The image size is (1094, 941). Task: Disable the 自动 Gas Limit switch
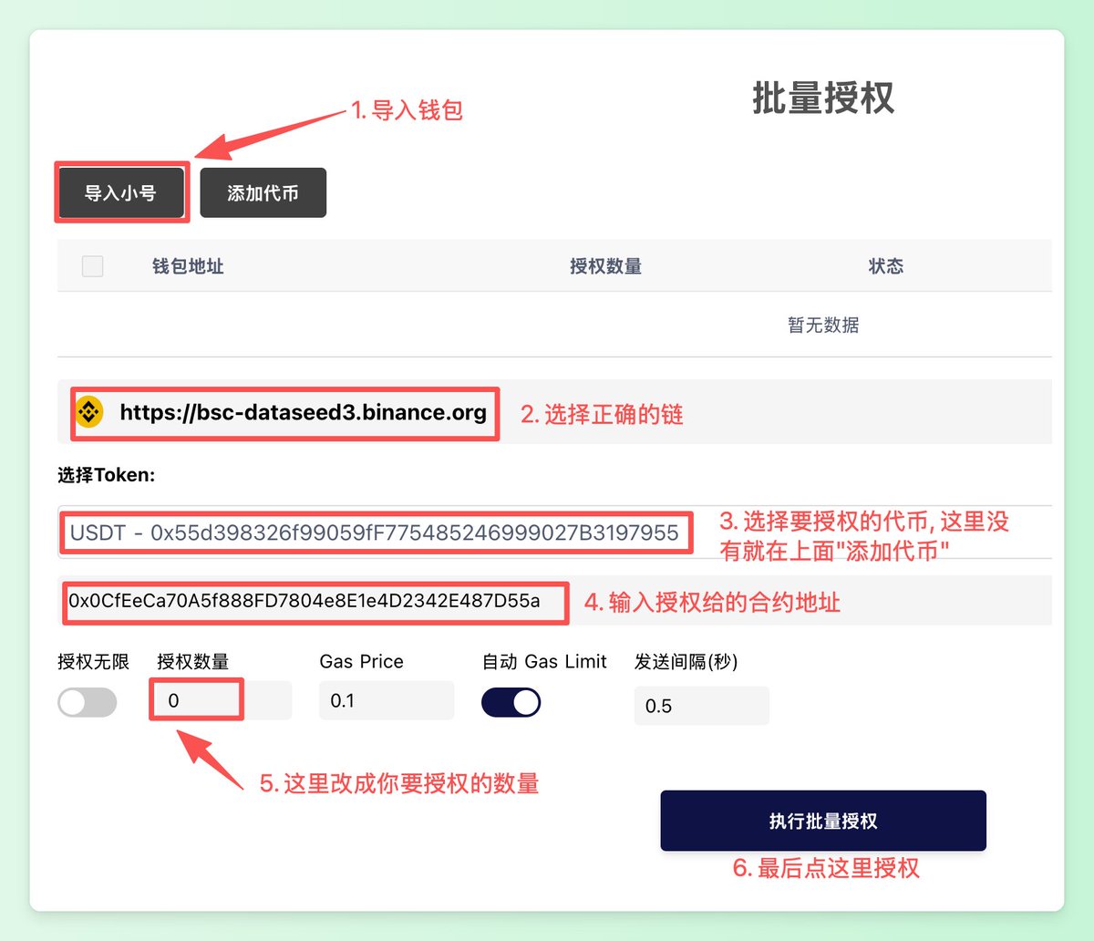pyautogui.click(x=511, y=702)
